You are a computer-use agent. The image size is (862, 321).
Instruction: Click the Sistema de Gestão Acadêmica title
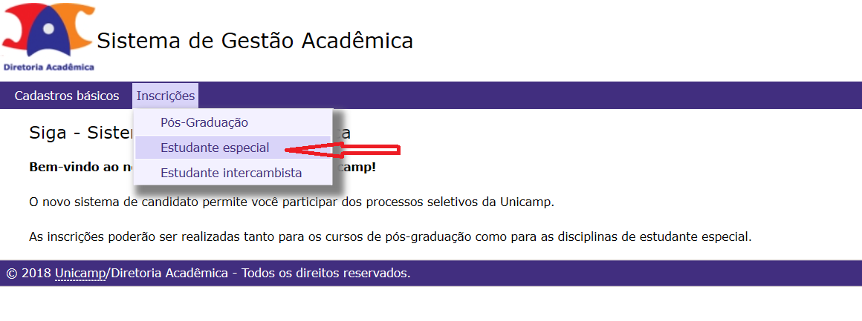255,42
